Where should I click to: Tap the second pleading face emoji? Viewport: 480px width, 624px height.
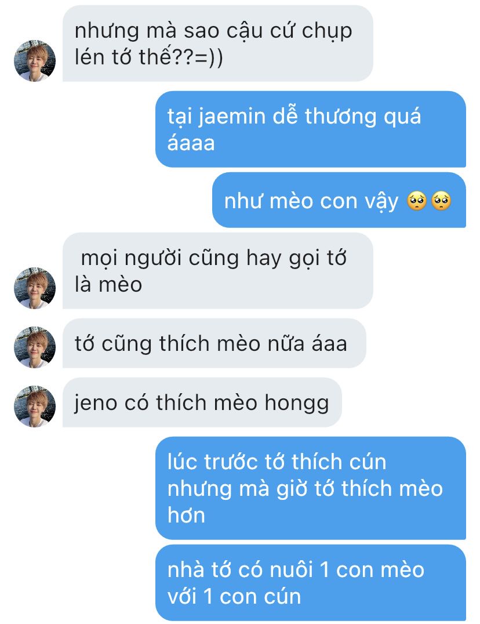(x=441, y=201)
